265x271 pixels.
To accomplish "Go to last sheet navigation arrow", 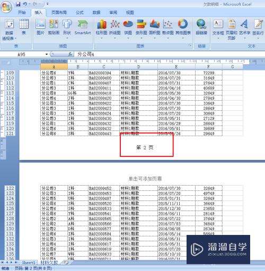I will [16, 263].
